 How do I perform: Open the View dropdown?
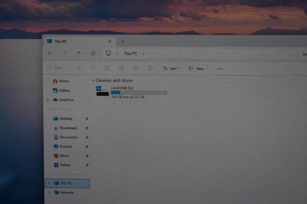[x=198, y=69]
